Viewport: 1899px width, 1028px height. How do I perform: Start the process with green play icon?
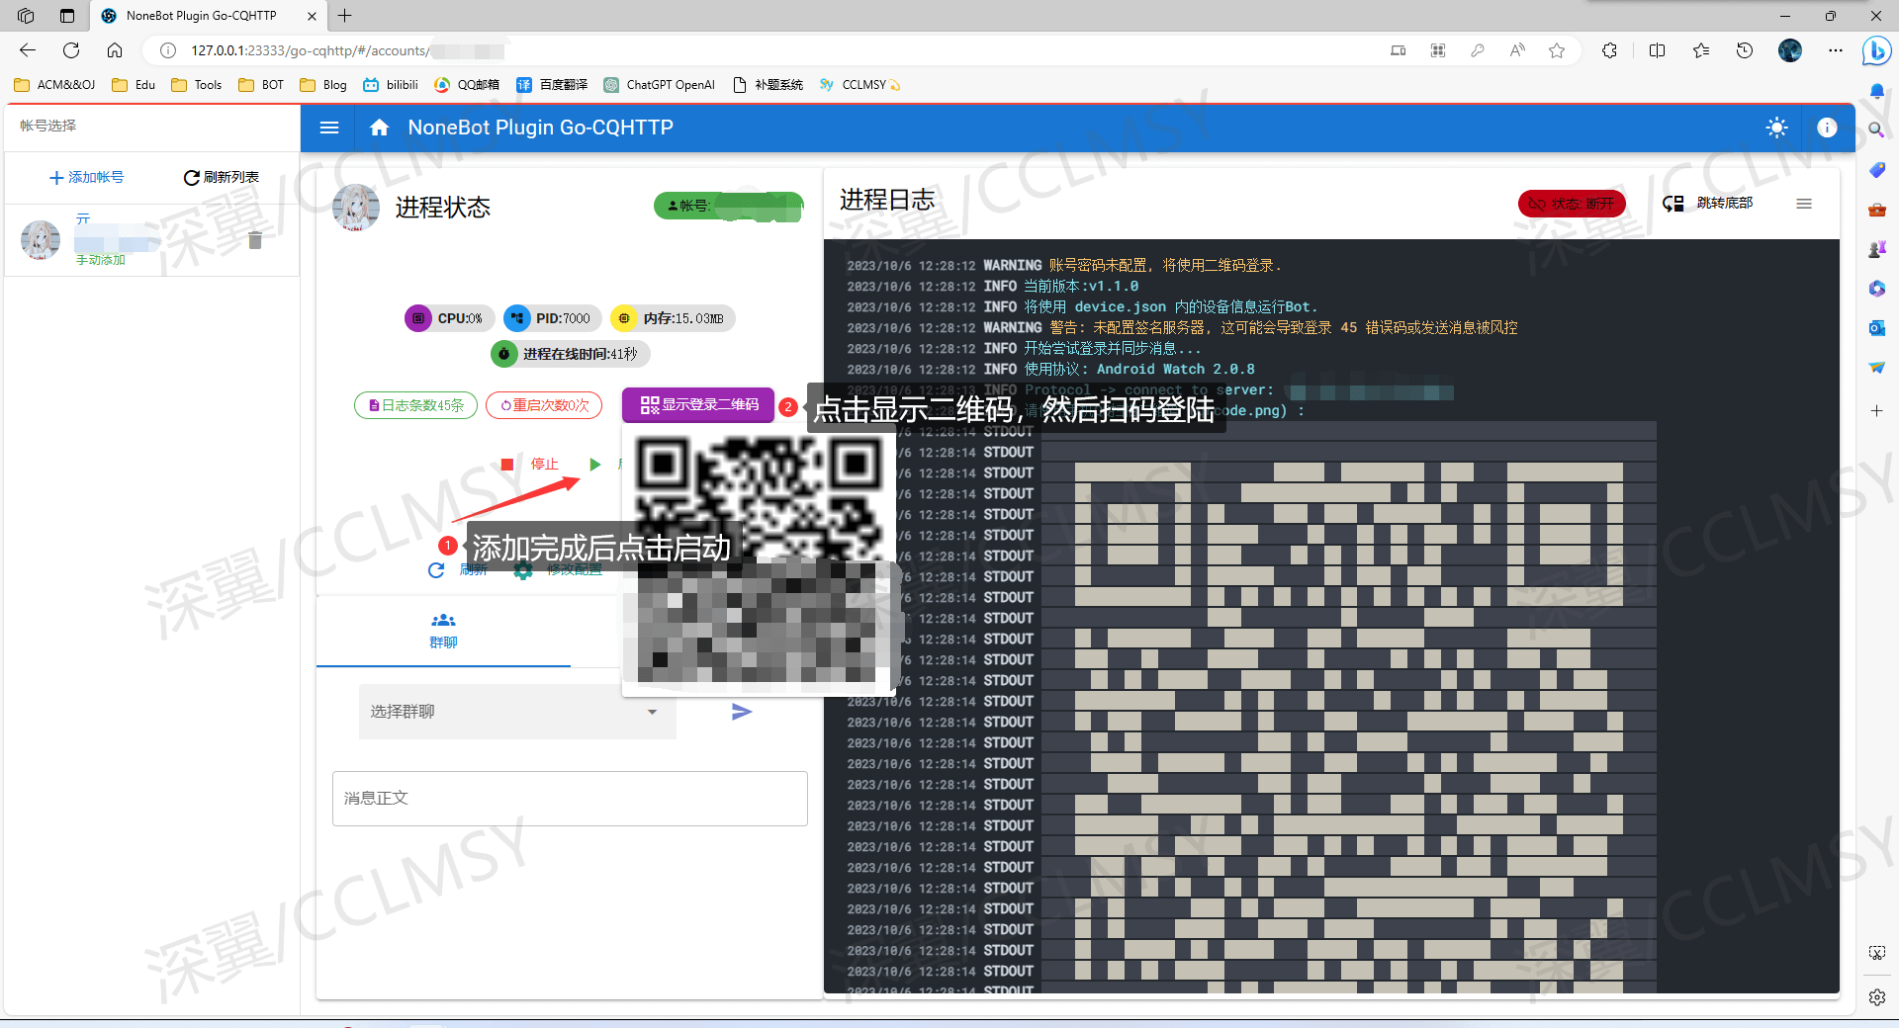[595, 464]
